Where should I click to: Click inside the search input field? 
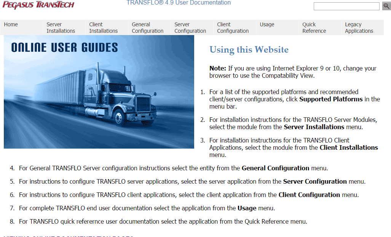coord(346,6)
